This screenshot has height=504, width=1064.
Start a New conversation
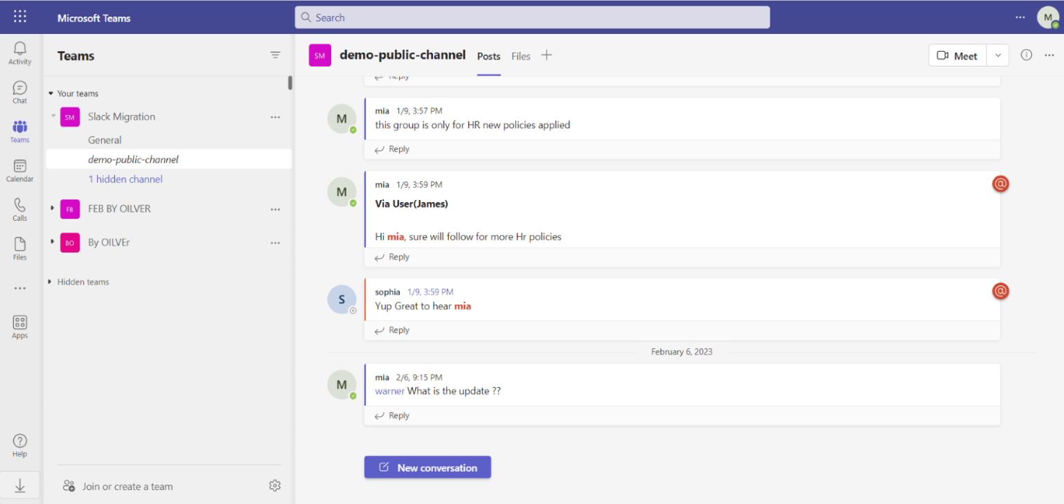coord(427,467)
